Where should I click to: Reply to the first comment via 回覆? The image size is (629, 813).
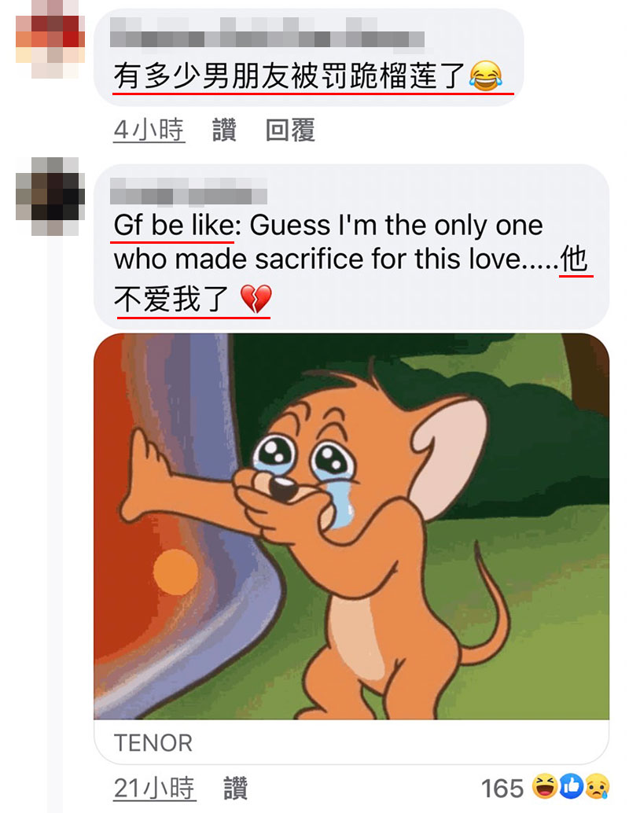(290, 130)
